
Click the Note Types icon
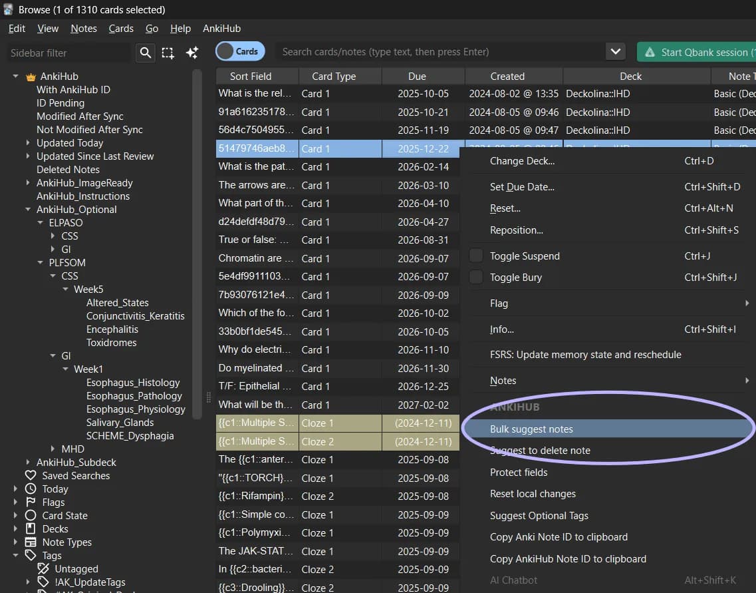tap(31, 542)
